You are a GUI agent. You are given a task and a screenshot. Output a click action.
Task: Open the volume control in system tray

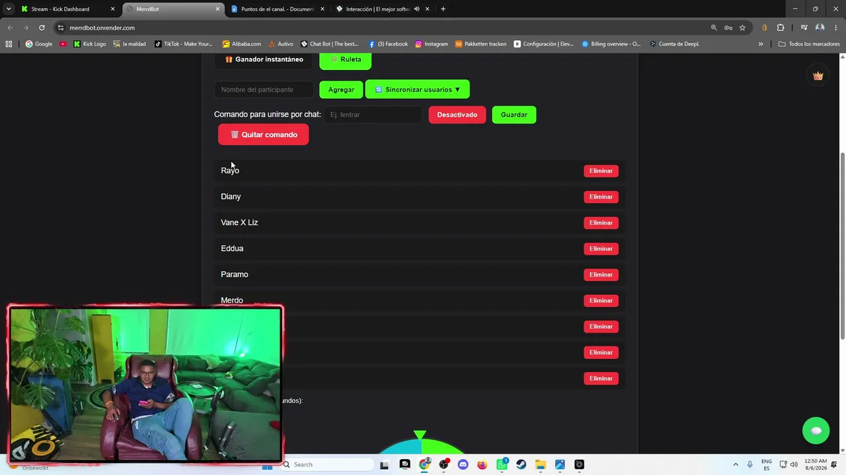coord(794,464)
